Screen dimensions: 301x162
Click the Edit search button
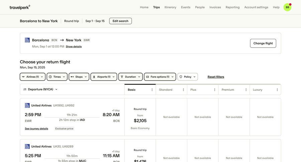(x=120, y=21)
